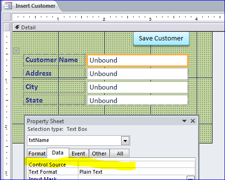Click the City unbound text box
225x180 pixels.
pos(137,87)
